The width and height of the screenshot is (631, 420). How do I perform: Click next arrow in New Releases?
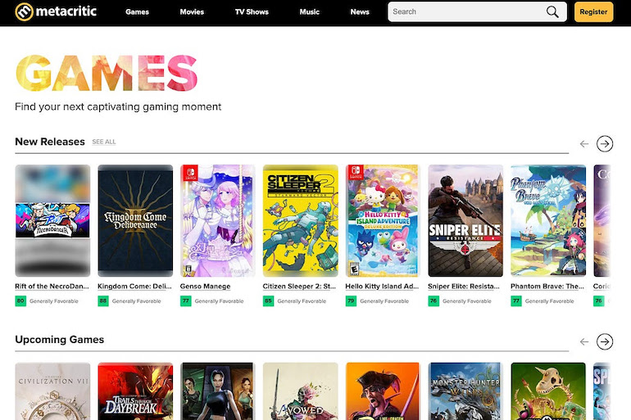(x=605, y=144)
